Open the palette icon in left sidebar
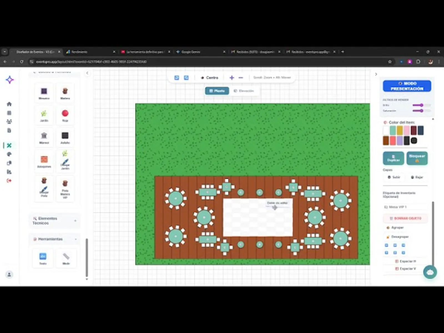Screen dimensions: 444x333 click(9, 154)
